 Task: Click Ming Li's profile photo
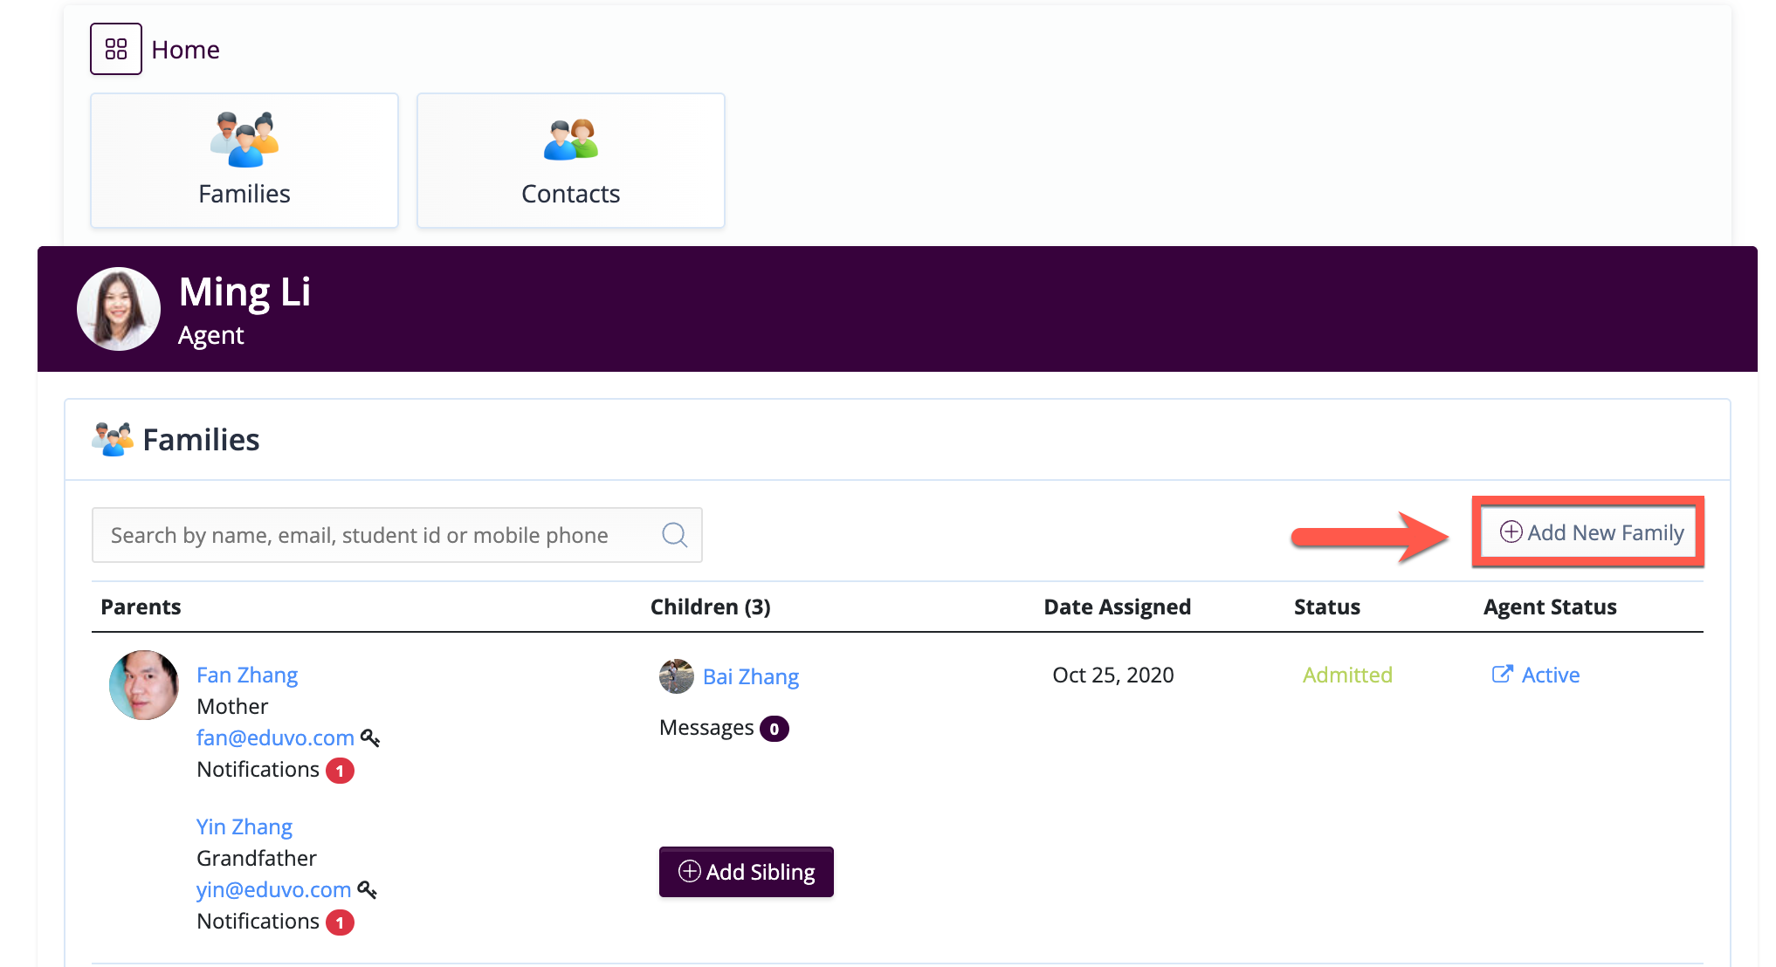tap(119, 309)
